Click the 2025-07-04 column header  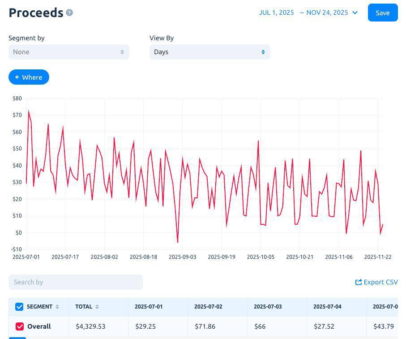pos(327,307)
